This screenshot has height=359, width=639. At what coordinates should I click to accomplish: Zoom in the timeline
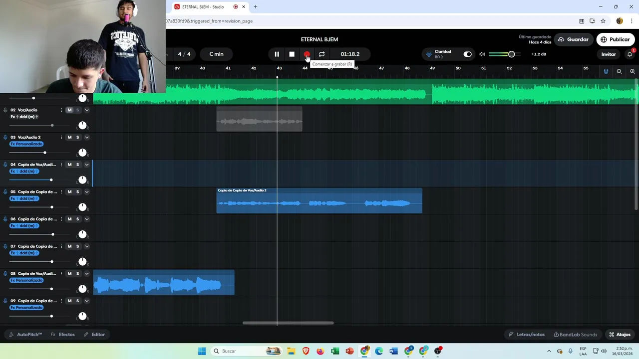click(x=633, y=71)
